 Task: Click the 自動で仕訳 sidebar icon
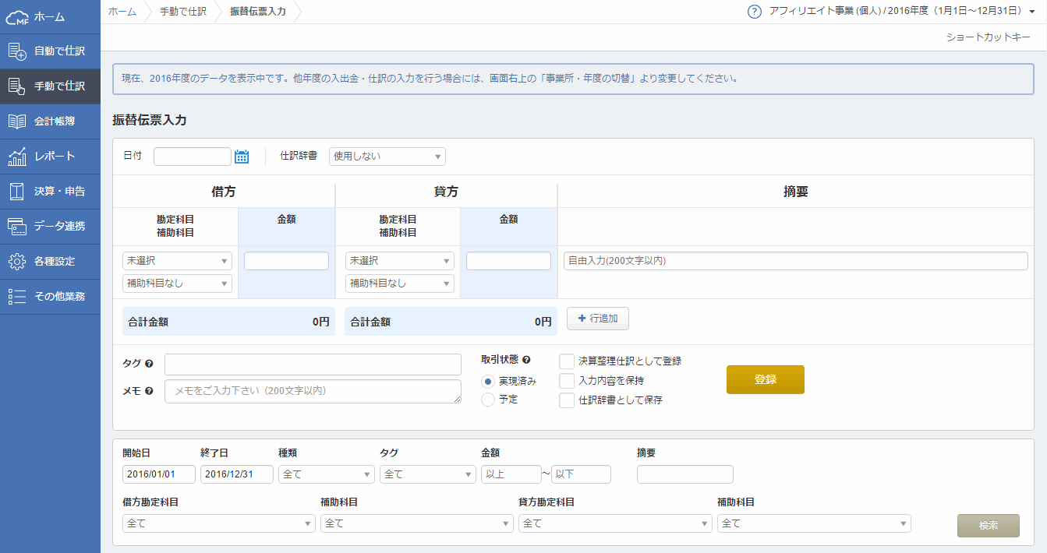click(x=17, y=51)
